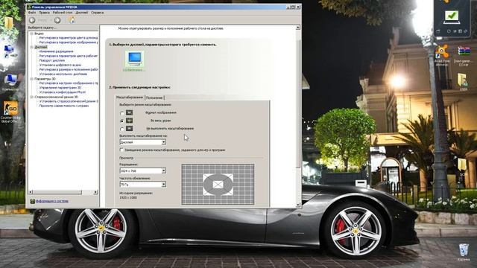Open the 'Правка' menu
The image size is (477, 268).
point(44,13)
